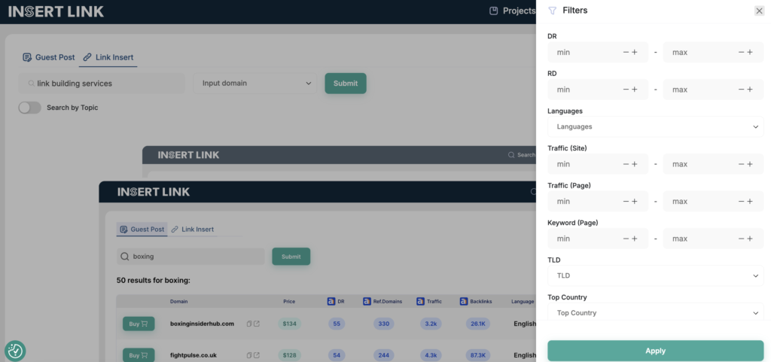The height and width of the screenshot is (362, 771).
Task: Click the link building services search box
Action: (x=102, y=84)
